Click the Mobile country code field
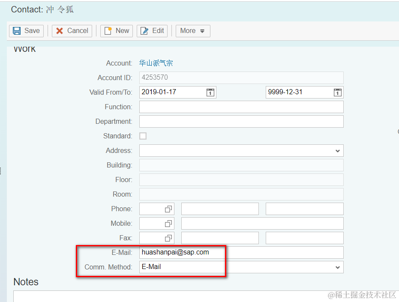This screenshot has width=399, height=302. 157,223
